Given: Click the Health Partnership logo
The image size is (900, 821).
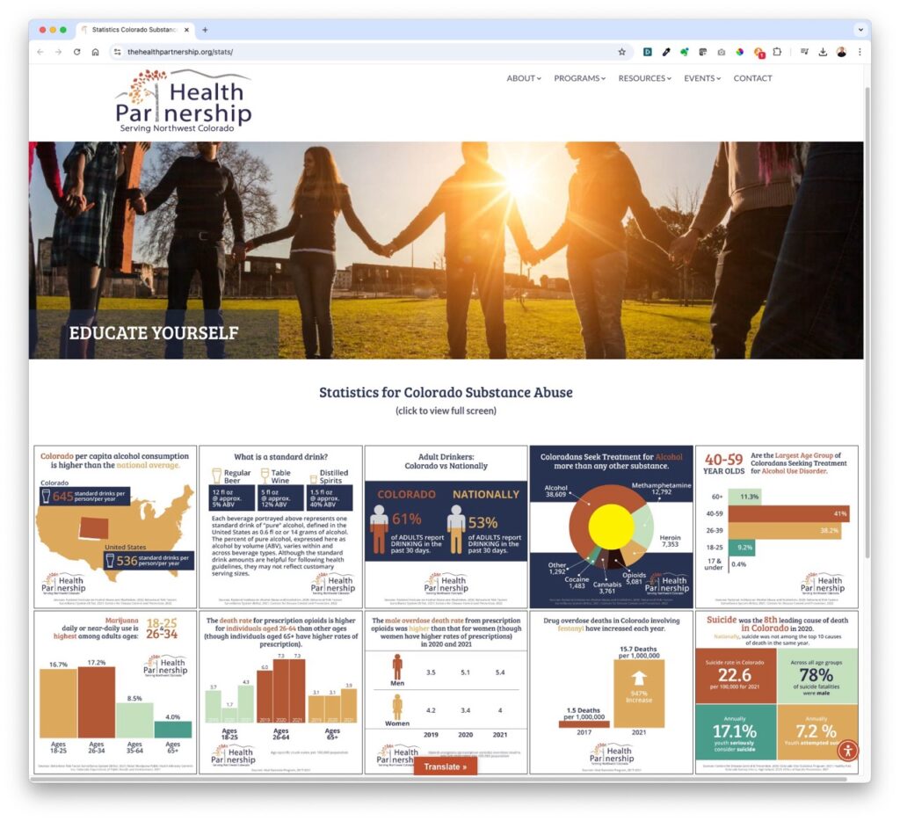Looking at the screenshot, I should tap(183, 101).
